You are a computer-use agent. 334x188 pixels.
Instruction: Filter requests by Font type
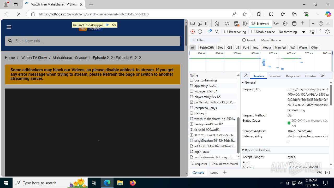click(x=246, y=48)
